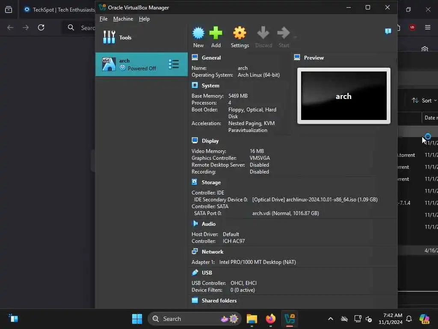
Task: Click the Audio section speaker icon
Action: (195, 223)
